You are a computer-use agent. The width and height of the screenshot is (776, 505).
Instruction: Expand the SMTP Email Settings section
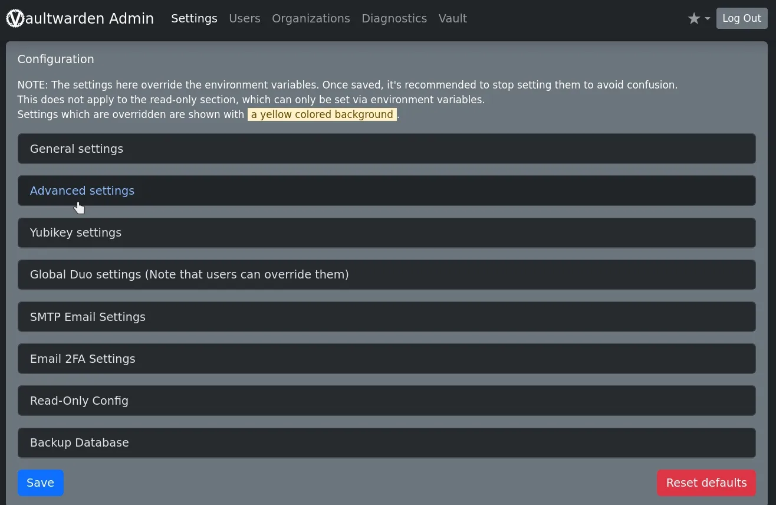[87, 317]
